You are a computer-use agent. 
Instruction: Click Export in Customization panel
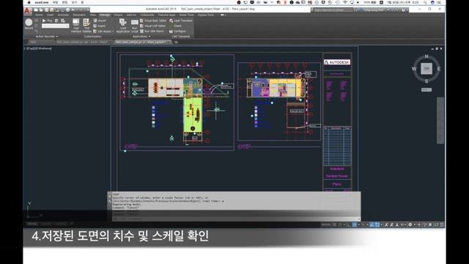coord(100,26)
